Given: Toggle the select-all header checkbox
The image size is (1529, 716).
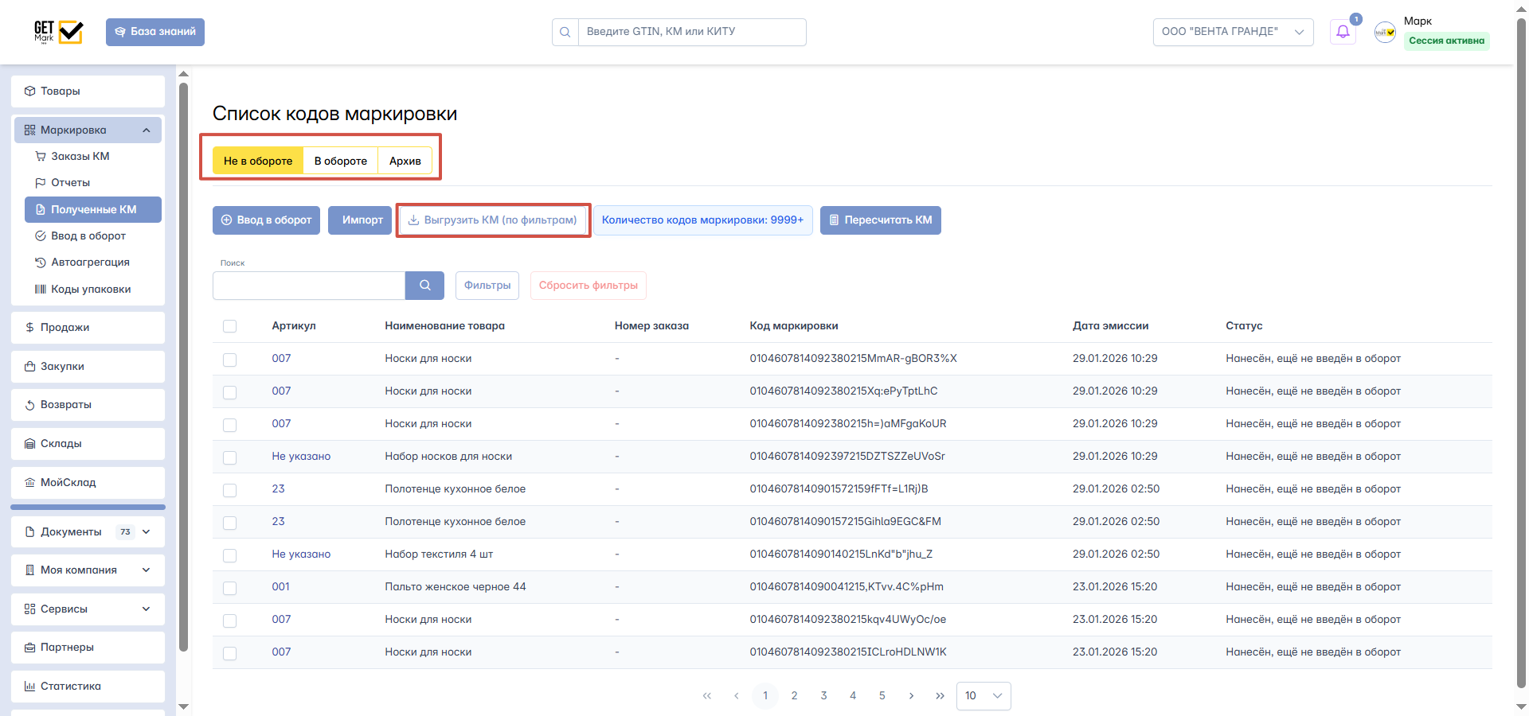Looking at the screenshot, I should click(x=230, y=326).
